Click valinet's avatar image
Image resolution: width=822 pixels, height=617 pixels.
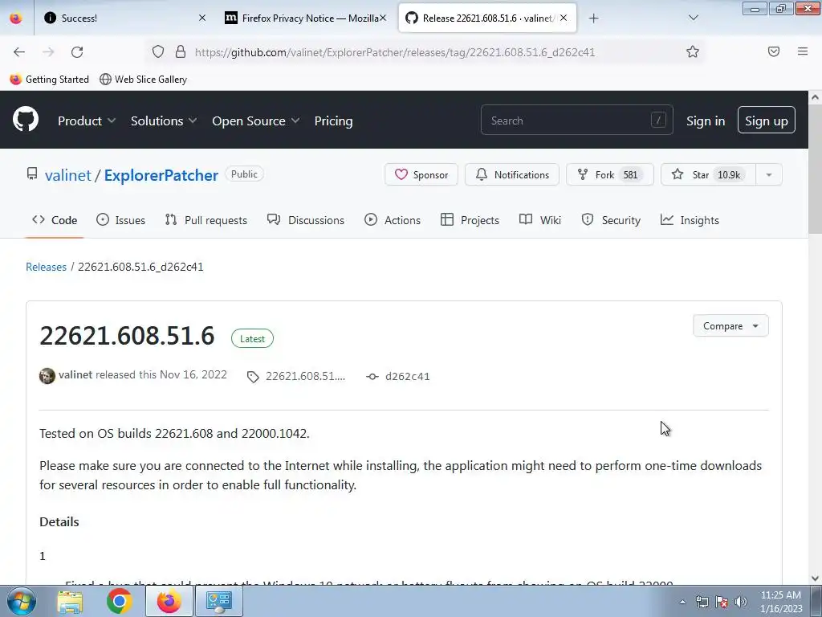coord(47,376)
